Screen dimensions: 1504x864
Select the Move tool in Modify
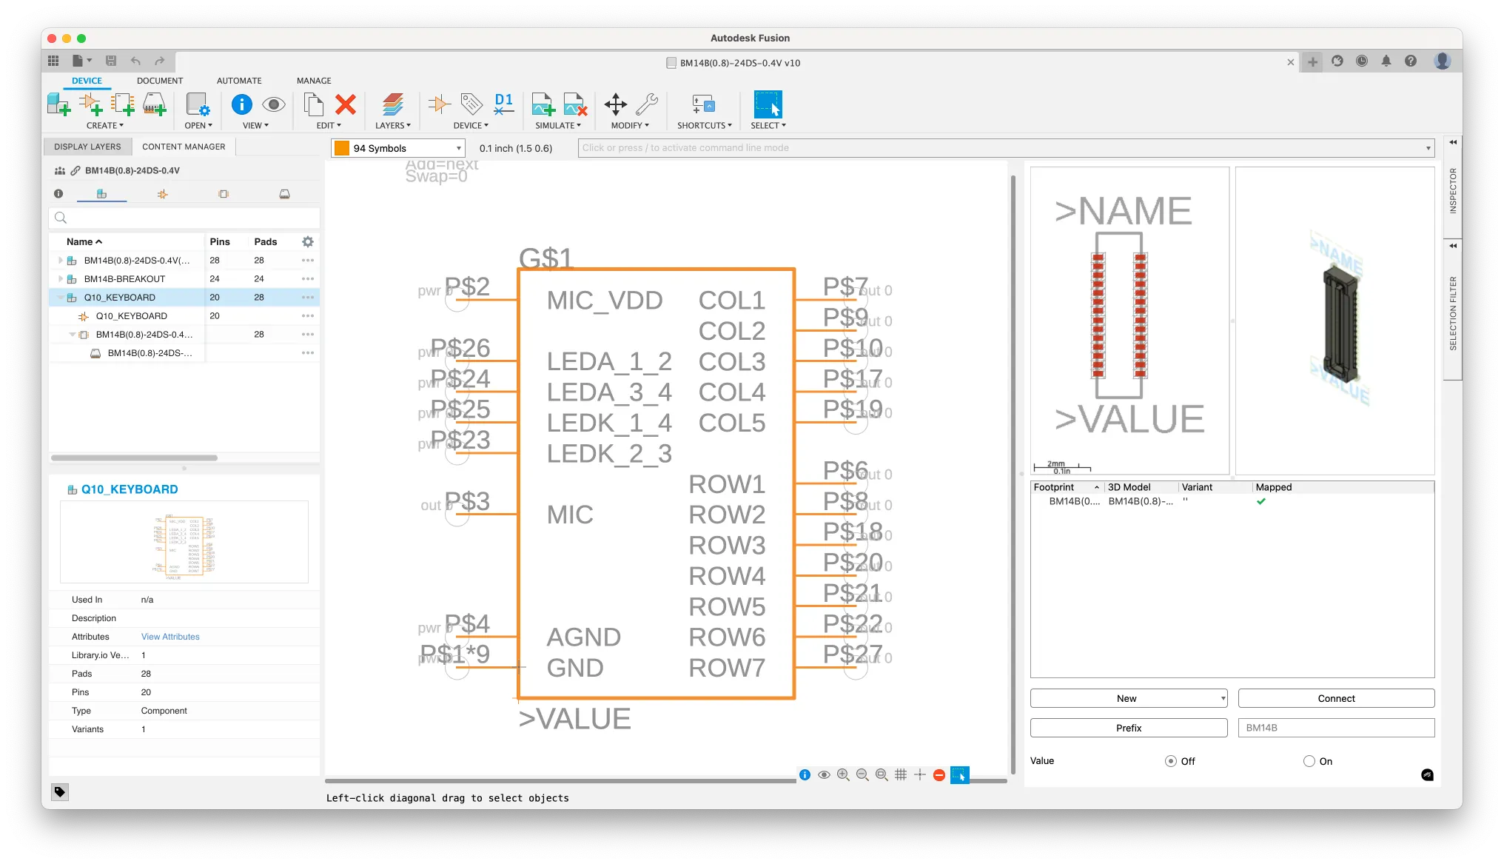615,105
